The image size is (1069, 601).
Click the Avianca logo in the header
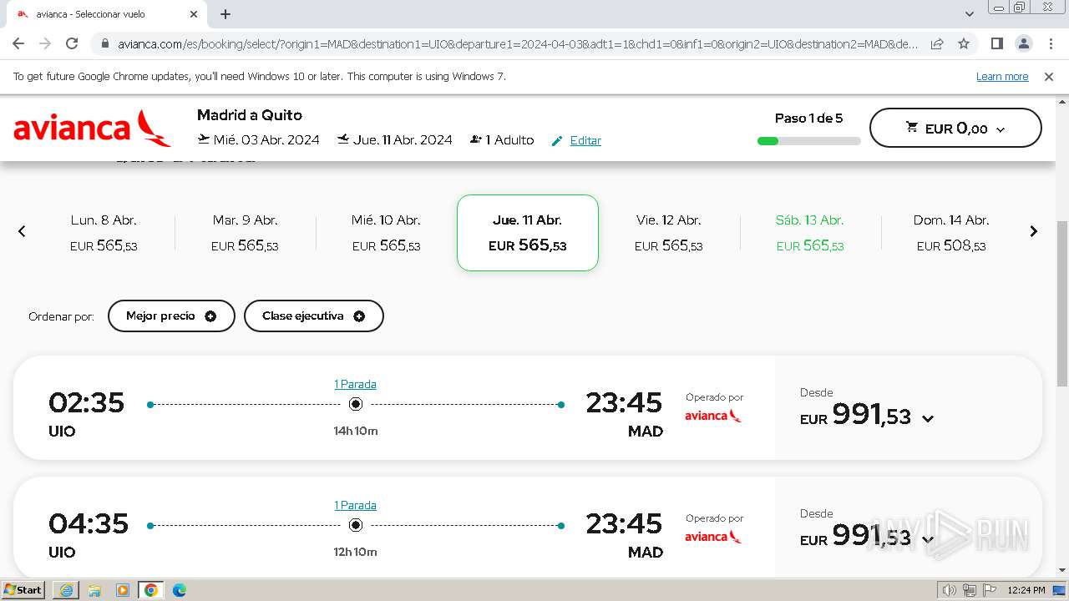[92, 128]
